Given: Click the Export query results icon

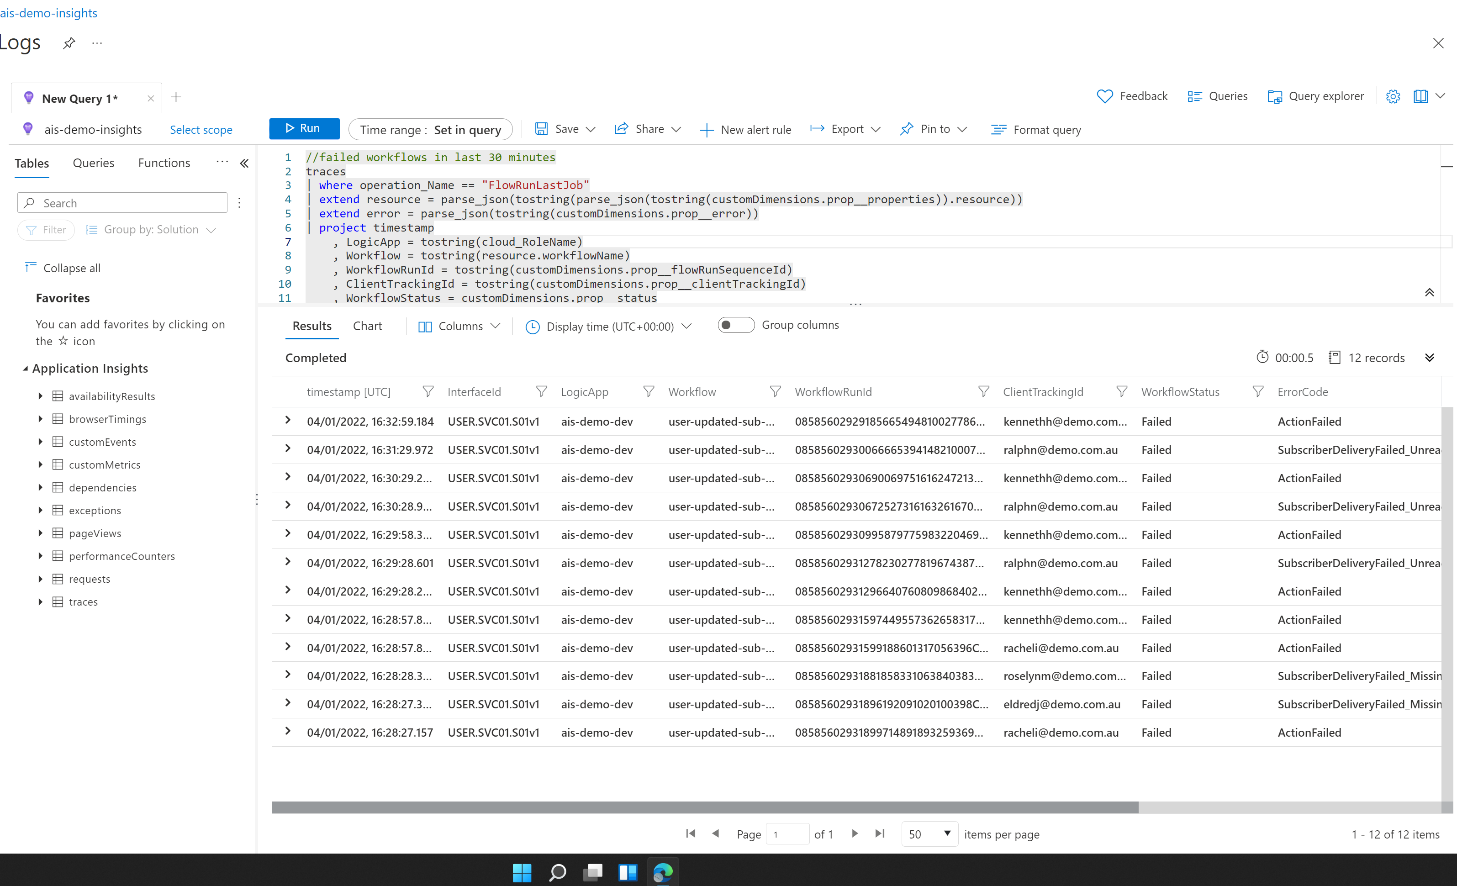Looking at the screenshot, I should [845, 129].
